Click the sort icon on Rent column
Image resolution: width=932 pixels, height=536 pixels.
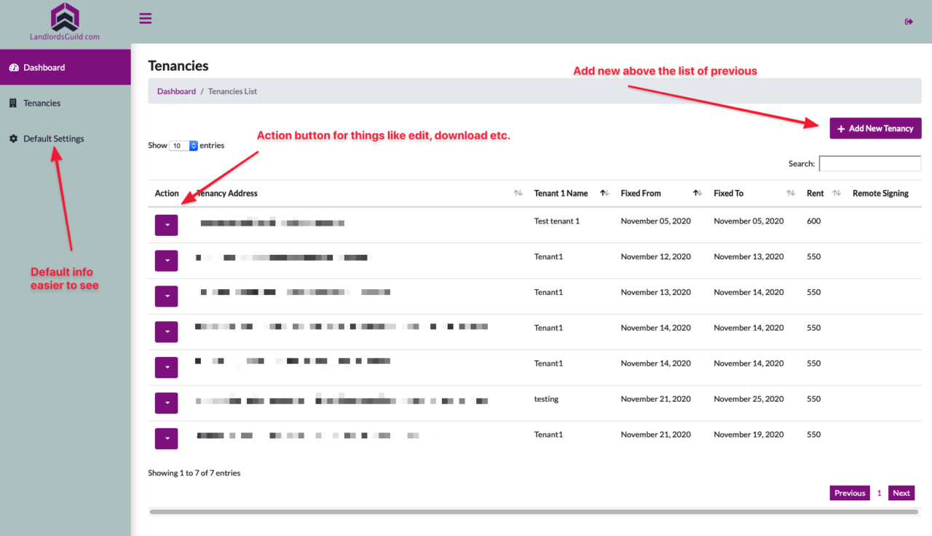835,193
